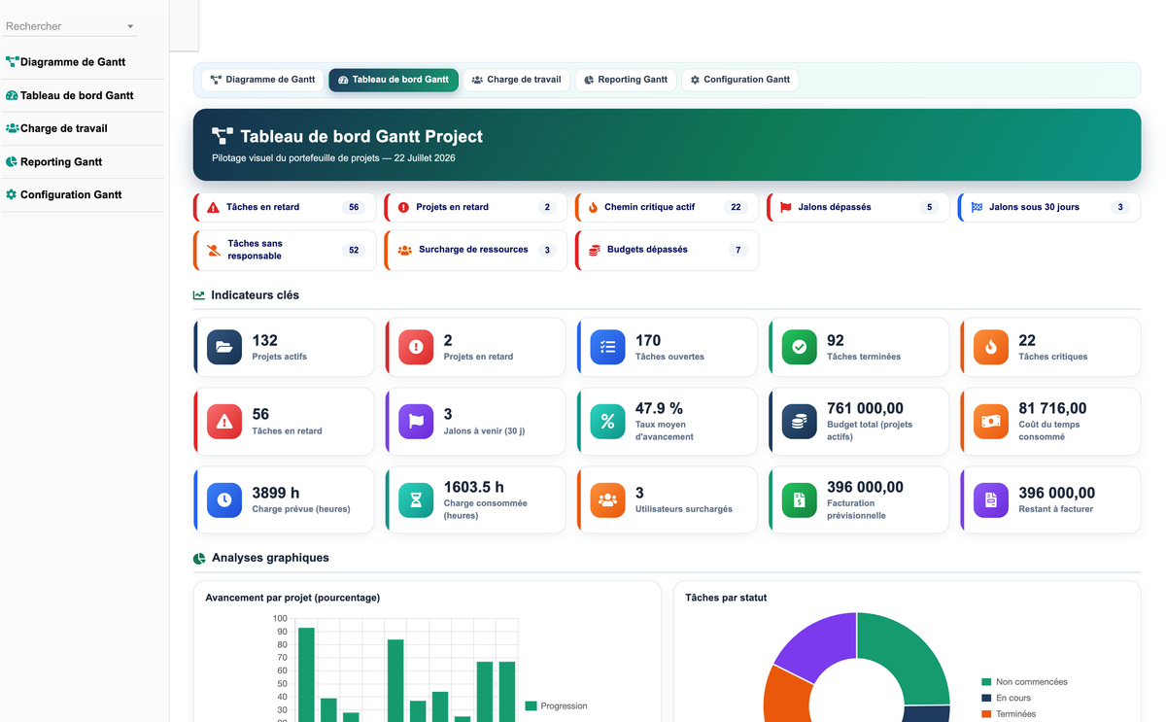Click the invoice icon on Facturation prévisionnelle card
This screenshot has height=722, width=1166.
(800, 499)
